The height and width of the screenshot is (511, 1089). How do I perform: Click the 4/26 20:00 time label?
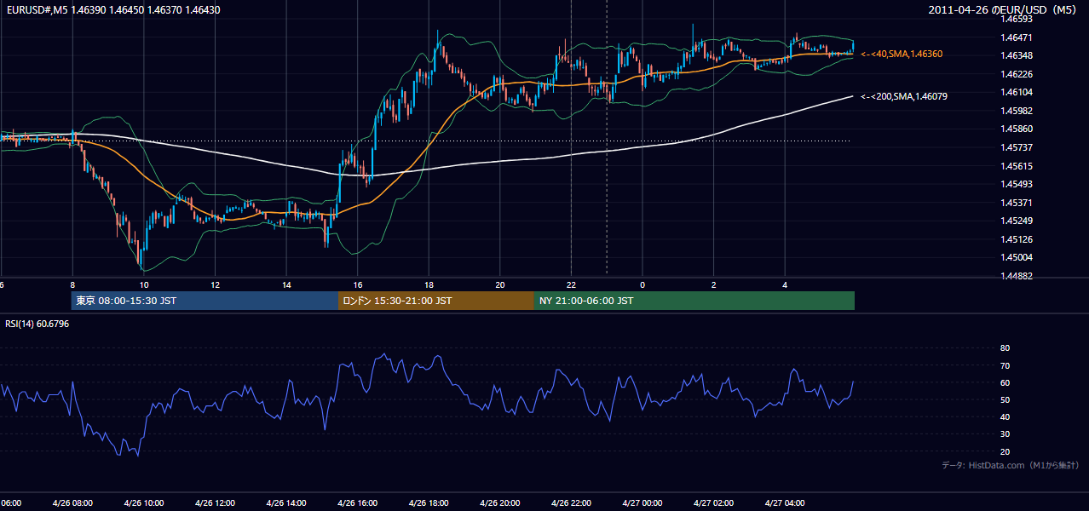coord(499,502)
